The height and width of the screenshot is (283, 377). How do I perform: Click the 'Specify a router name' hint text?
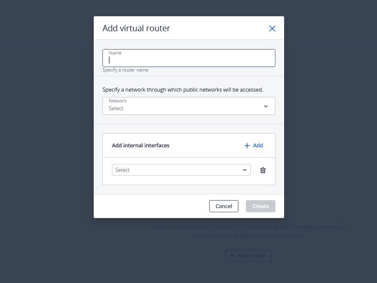pyautogui.click(x=125, y=70)
